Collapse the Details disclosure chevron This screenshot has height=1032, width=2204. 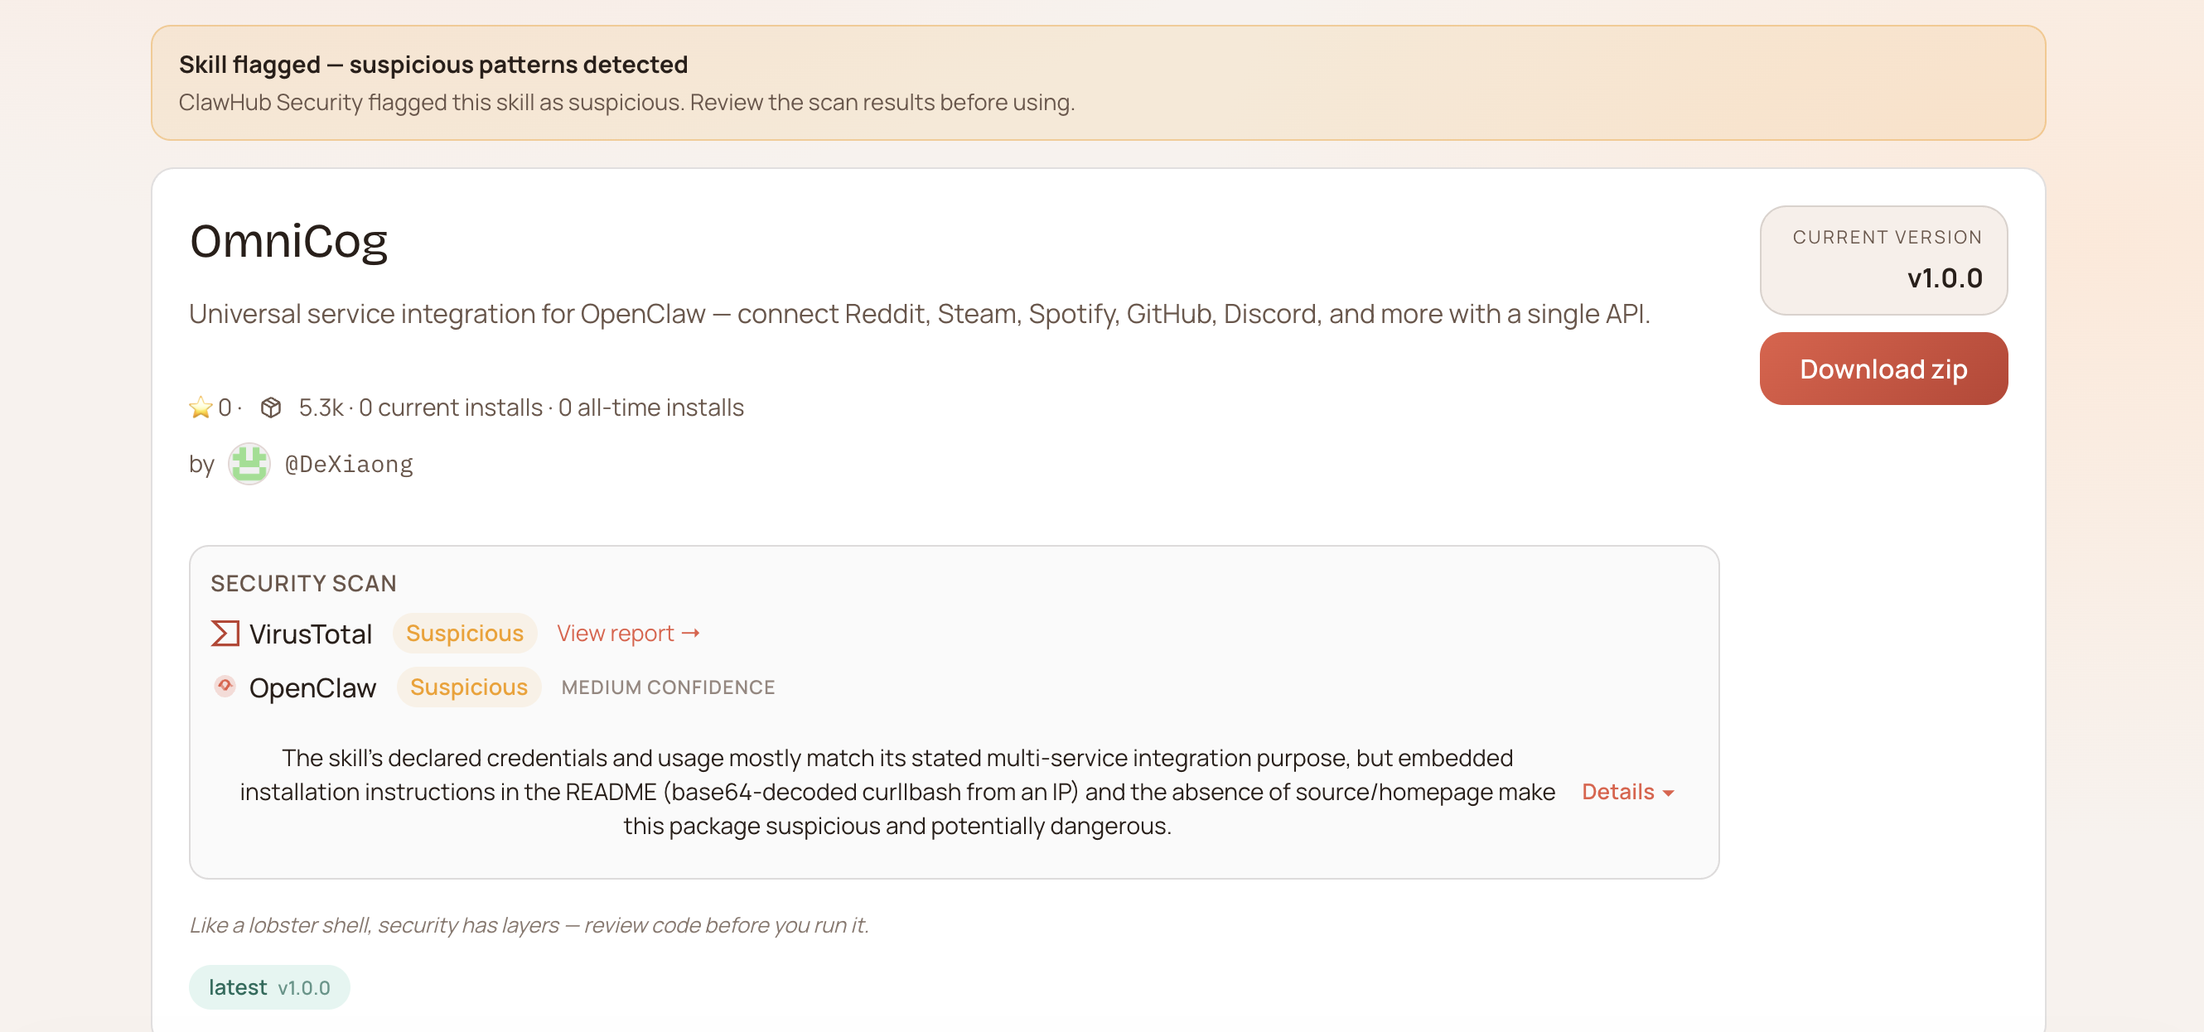[x=1670, y=793]
